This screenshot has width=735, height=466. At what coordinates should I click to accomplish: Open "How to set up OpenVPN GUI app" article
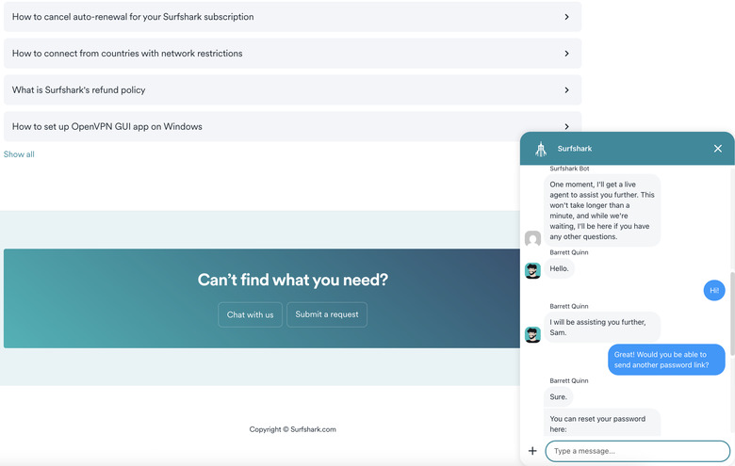(106, 126)
